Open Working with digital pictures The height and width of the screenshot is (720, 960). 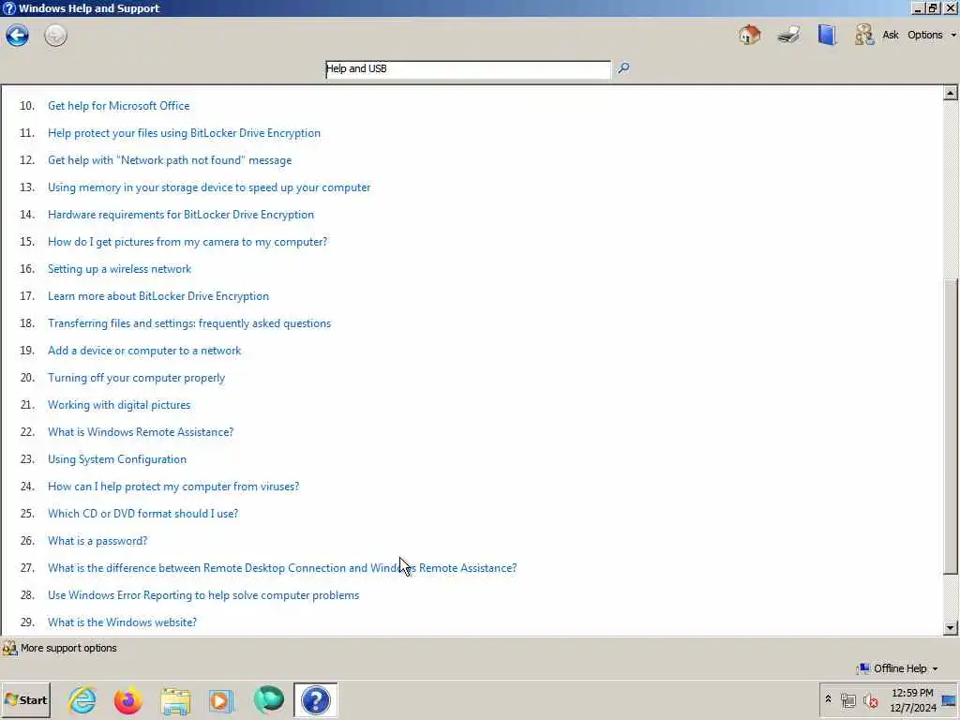coord(119,405)
